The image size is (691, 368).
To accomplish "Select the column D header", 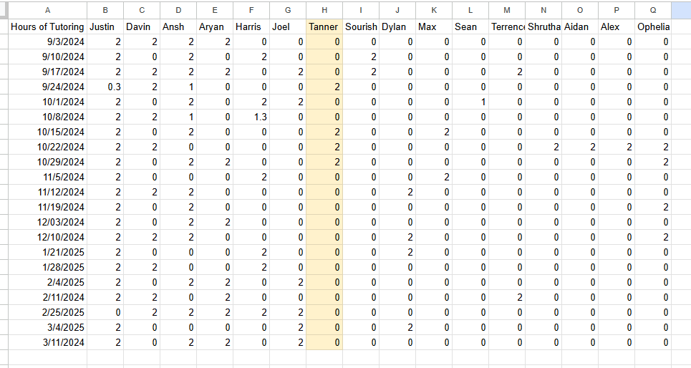I will pos(178,10).
